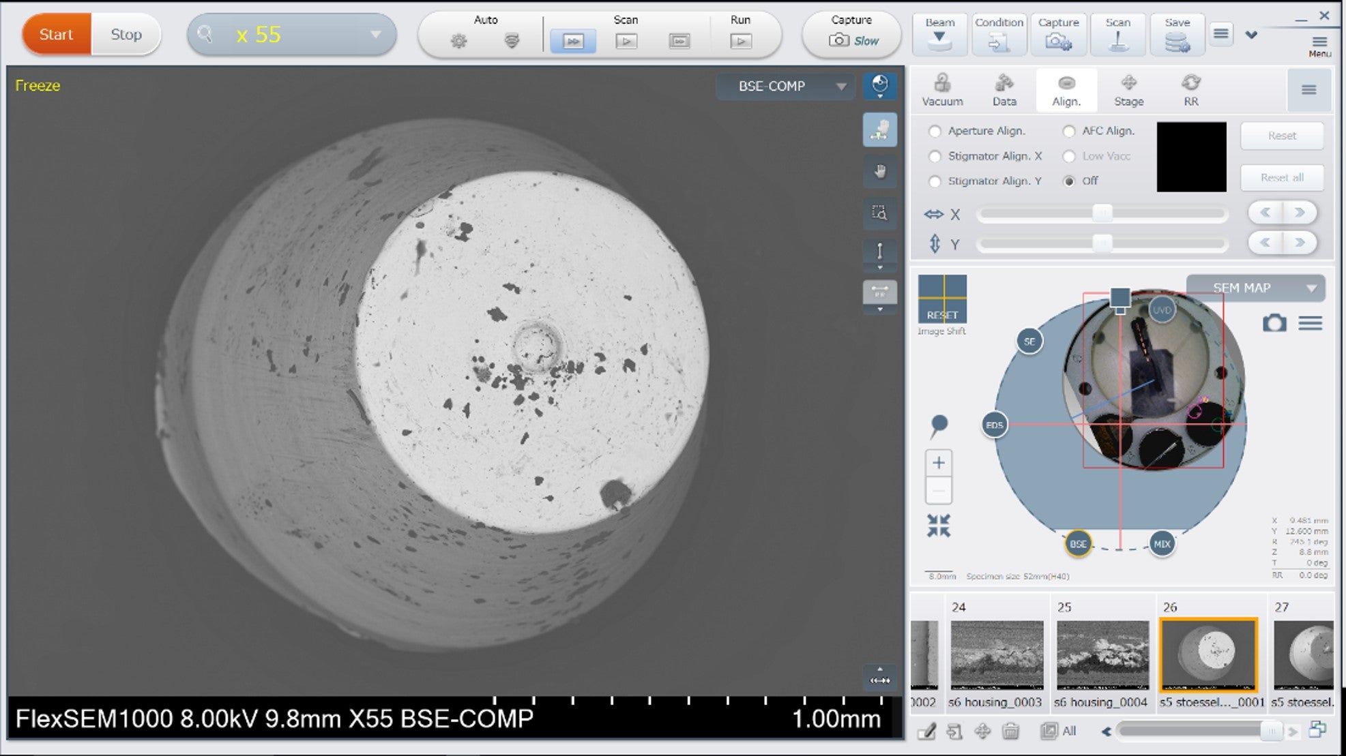Select the hand pan tool in image sidebar
1346x756 pixels.
(880, 172)
